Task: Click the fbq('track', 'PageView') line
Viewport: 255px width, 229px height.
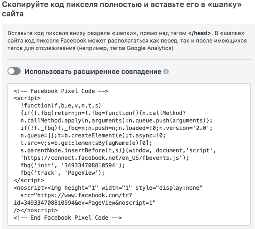Action: pyautogui.click(x=62, y=173)
